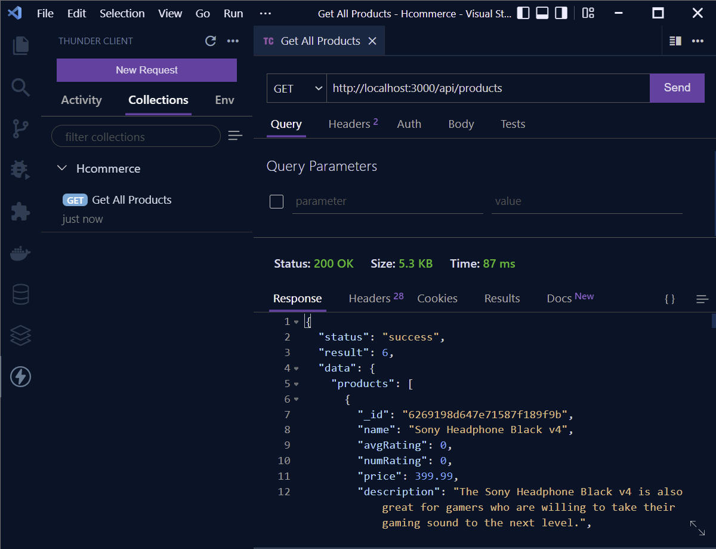Collapse the "data" object fold arrow
The width and height of the screenshot is (716, 549).
tap(296, 369)
